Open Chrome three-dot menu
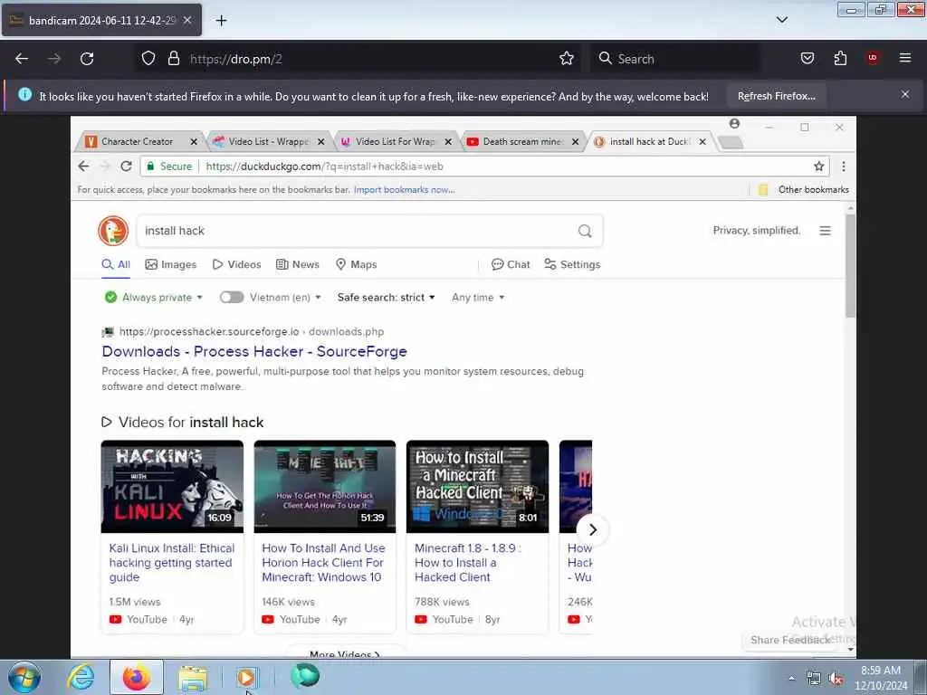927x695 pixels. click(x=843, y=167)
